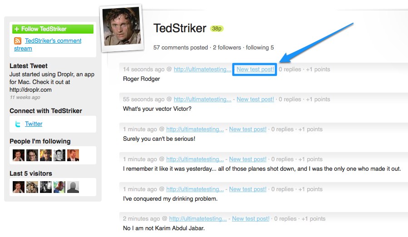Open first avatar under People I'm following
The image size is (408, 237).
19,155
